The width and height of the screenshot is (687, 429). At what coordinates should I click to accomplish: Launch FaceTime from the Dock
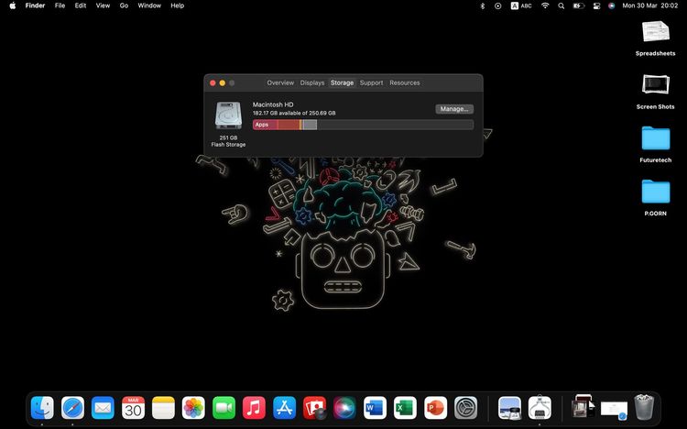tap(224, 408)
